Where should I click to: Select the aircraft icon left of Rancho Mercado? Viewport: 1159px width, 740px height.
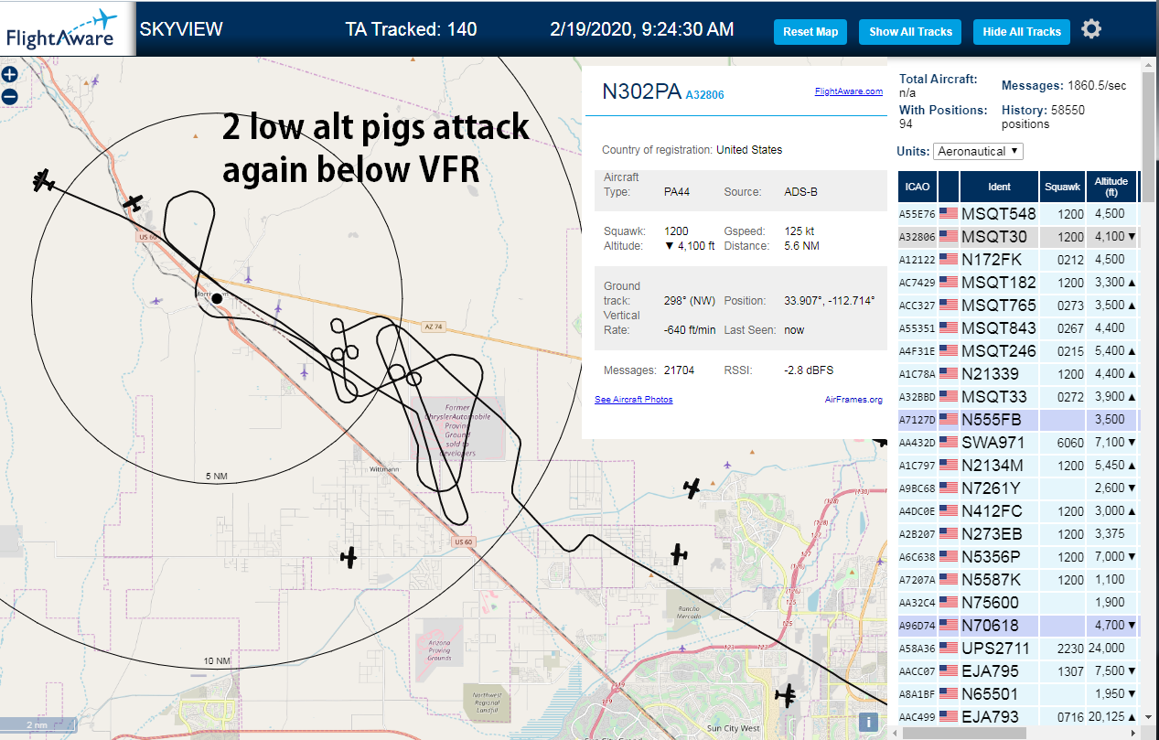pos(679,553)
